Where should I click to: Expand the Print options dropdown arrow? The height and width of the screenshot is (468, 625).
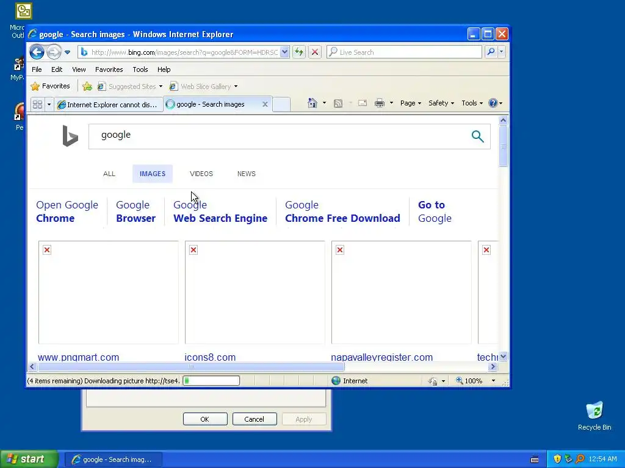[x=391, y=103]
